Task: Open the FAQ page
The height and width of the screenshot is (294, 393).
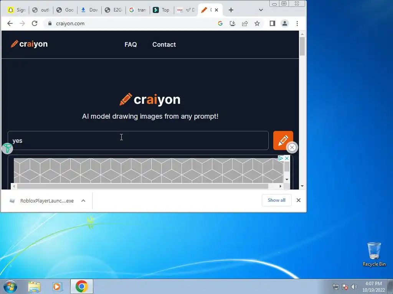Action: coord(130,44)
